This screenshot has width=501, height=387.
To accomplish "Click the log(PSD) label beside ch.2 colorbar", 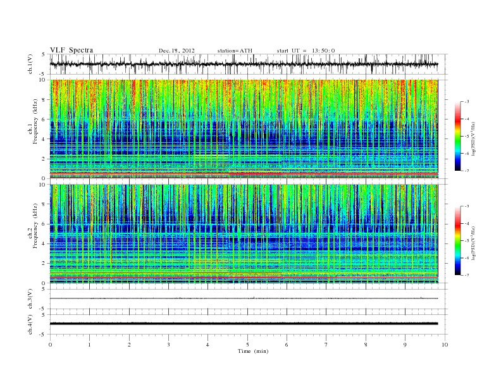I will (x=474, y=243).
